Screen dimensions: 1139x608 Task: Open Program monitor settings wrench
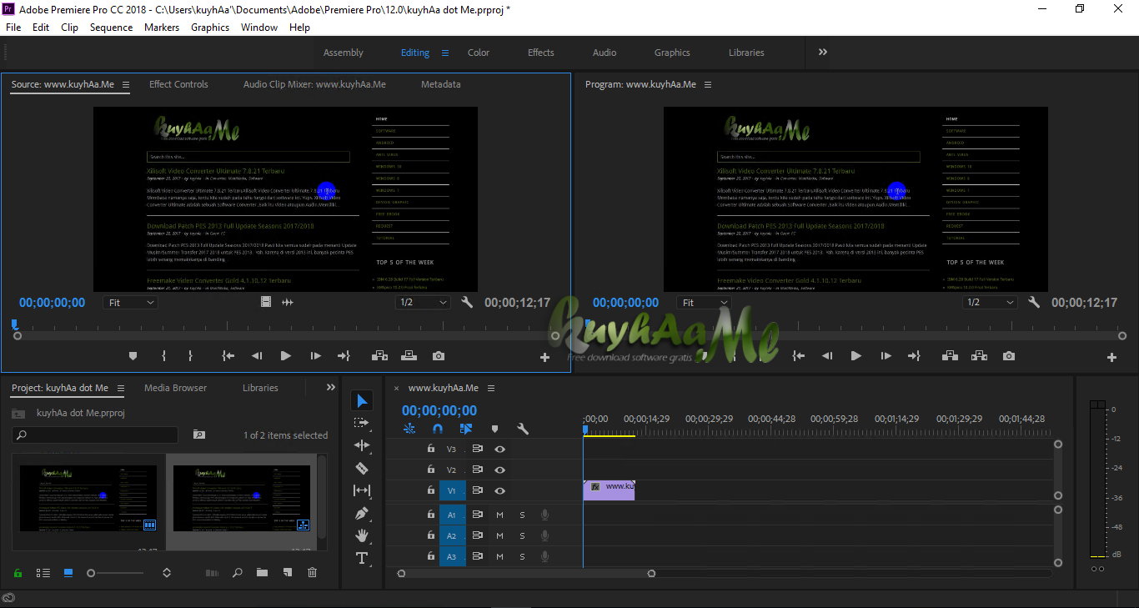point(1034,302)
